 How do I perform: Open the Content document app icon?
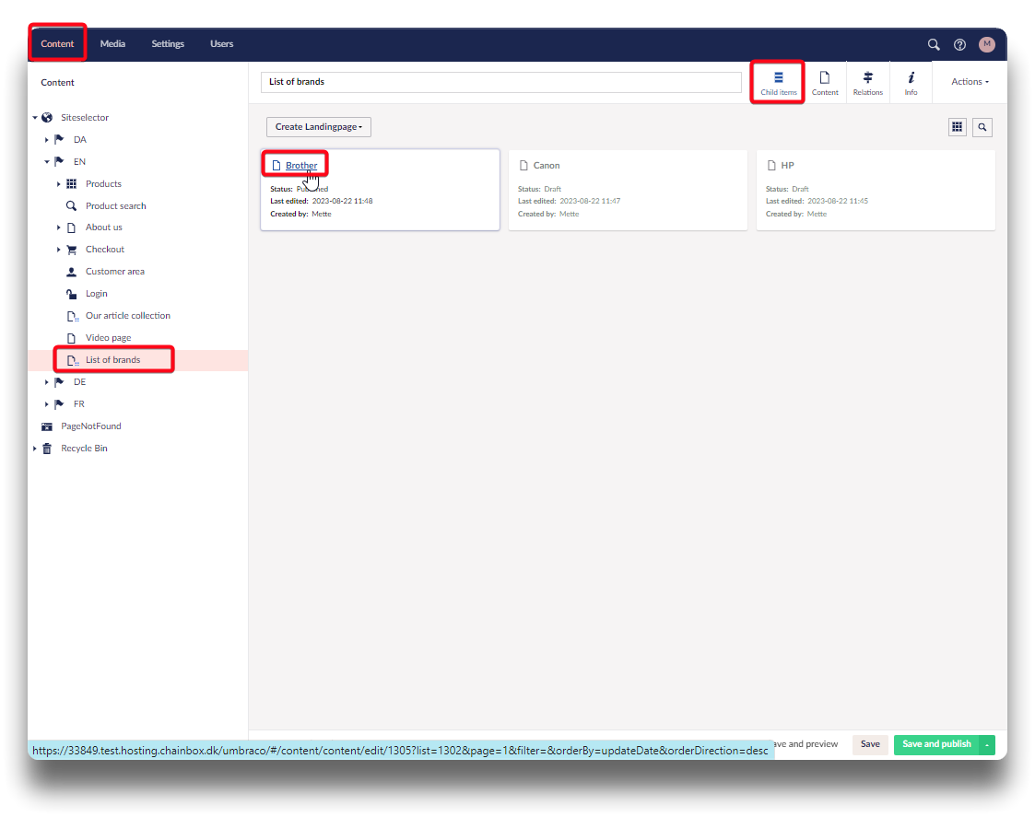(x=825, y=82)
